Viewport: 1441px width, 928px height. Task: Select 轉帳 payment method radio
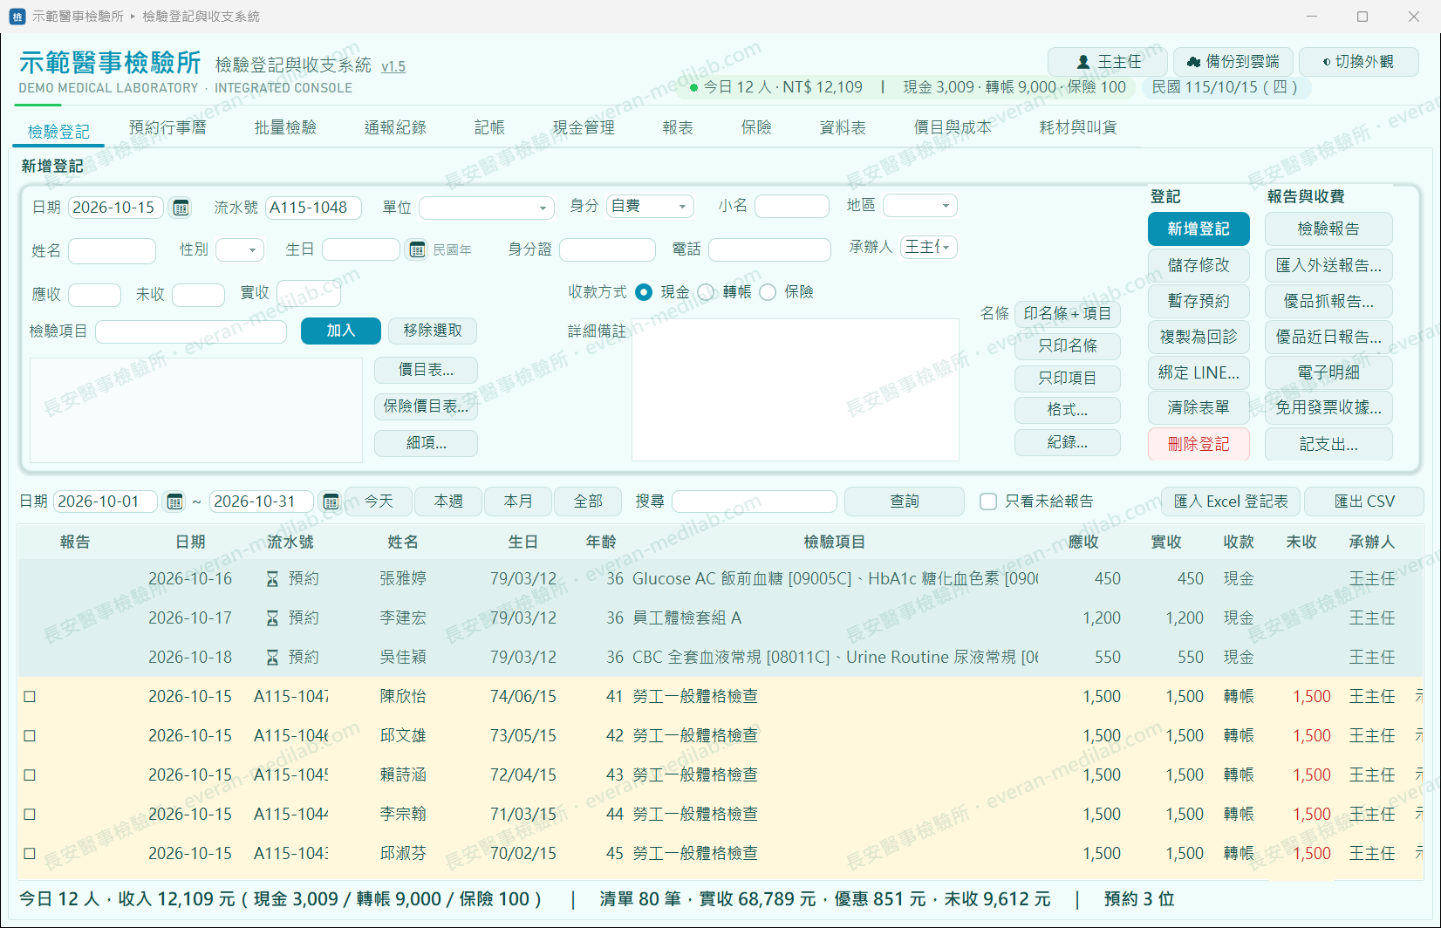(x=707, y=292)
